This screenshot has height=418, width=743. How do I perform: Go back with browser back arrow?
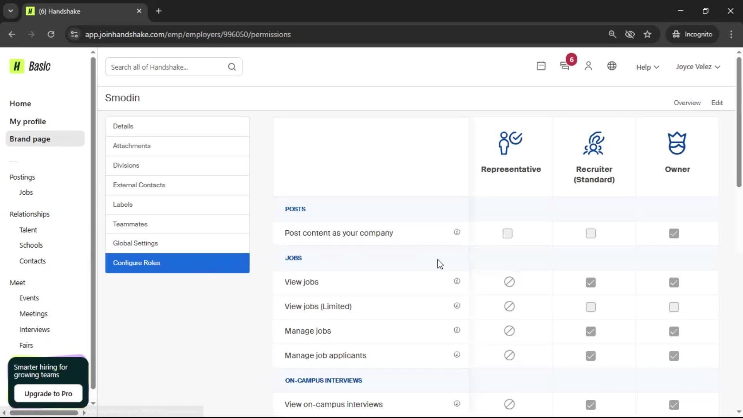pyautogui.click(x=12, y=34)
